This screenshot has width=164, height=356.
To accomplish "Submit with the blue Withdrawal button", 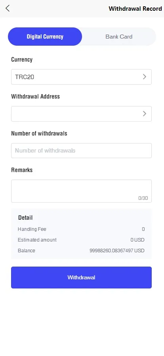I will pos(81,277).
